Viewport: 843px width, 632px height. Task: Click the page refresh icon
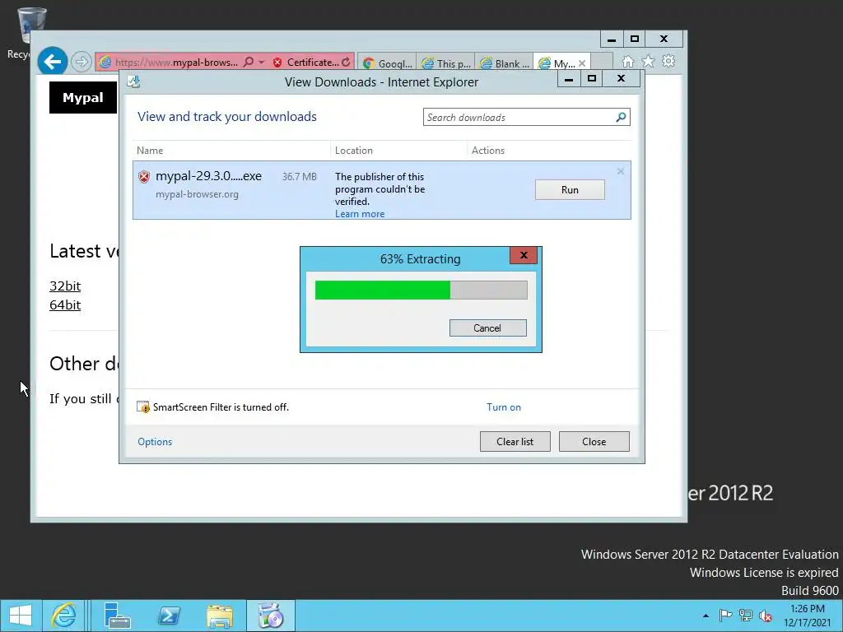[x=346, y=62]
